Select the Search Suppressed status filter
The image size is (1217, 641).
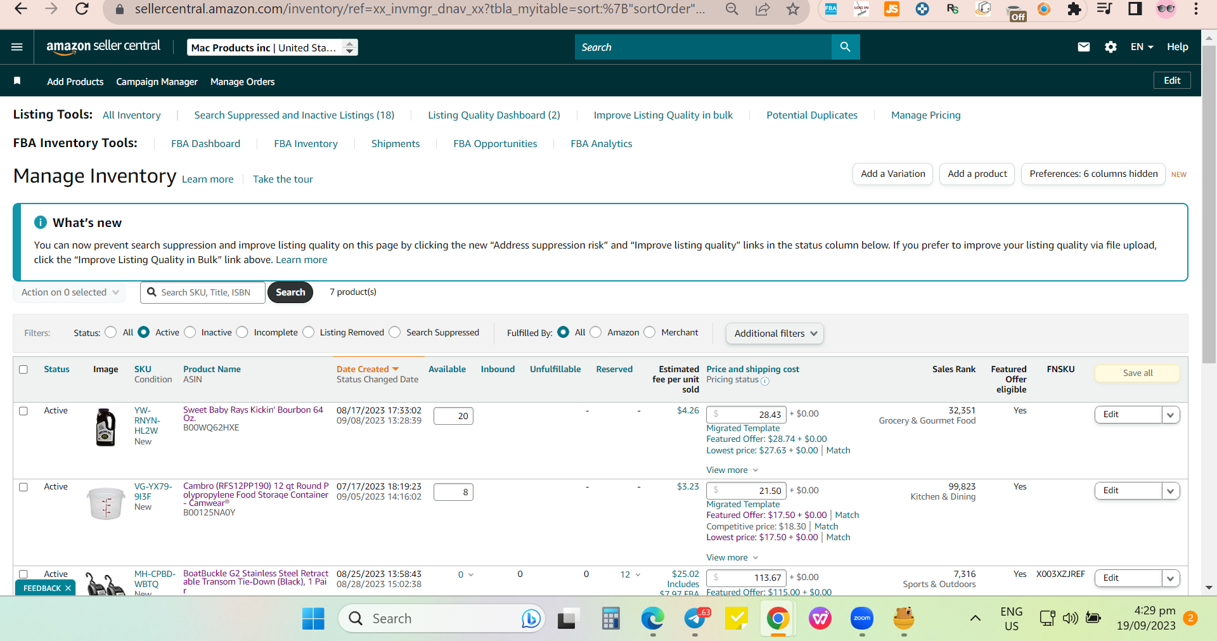pos(395,332)
